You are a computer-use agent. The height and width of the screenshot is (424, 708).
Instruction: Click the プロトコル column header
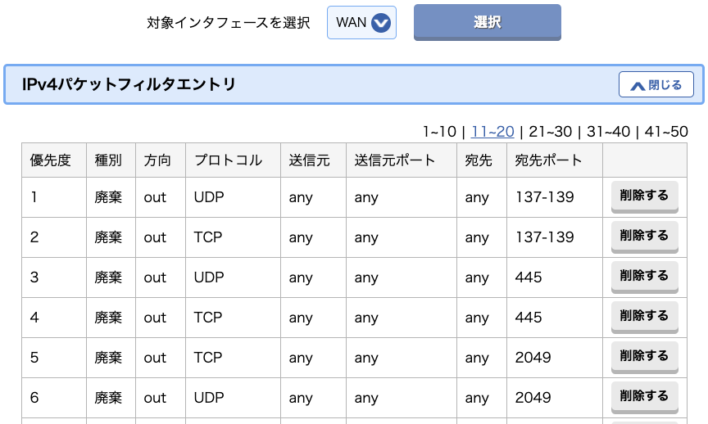[228, 160]
